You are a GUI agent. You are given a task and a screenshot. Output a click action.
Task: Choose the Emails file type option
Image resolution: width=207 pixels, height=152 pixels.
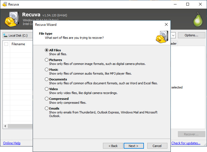[x=46, y=108]
